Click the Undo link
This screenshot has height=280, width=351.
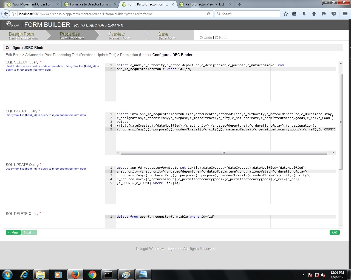coord(206,37)
